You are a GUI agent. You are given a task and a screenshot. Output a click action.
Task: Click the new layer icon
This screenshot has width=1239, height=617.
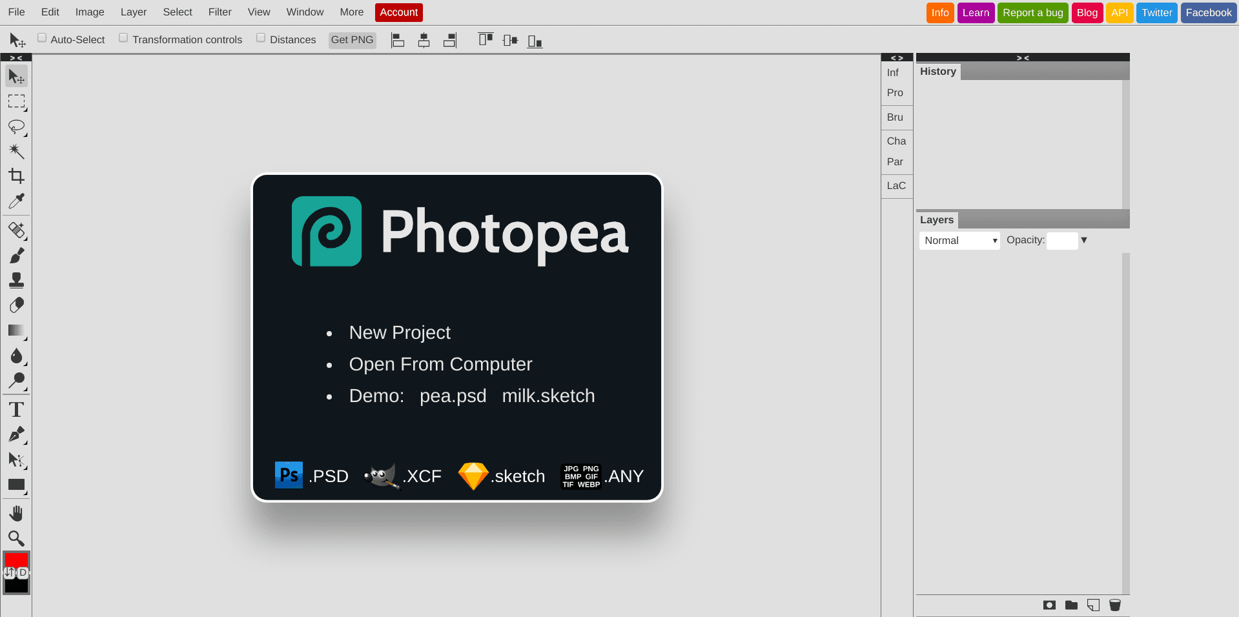[1093, 605]
